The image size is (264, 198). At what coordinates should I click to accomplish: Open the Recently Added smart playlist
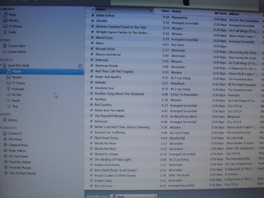point(20,162)
